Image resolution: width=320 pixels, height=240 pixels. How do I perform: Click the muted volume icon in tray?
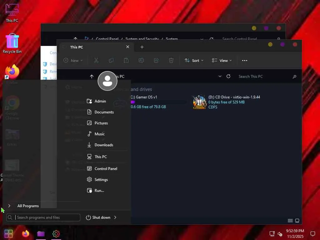coord(280,234)
